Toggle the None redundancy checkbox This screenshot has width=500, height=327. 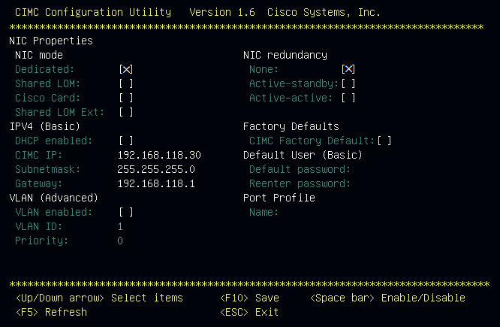pyautogui.click(x=348, y=69)
